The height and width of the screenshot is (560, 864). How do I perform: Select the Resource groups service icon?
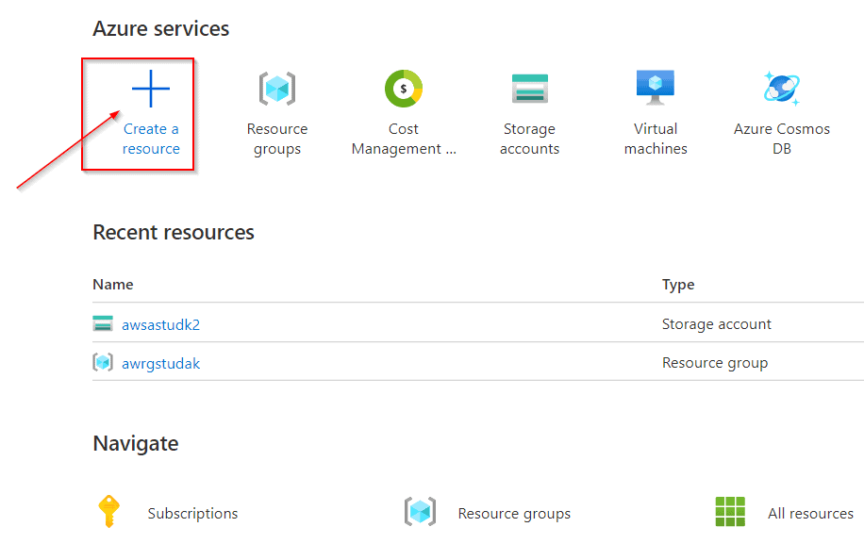tap(277, 88)
